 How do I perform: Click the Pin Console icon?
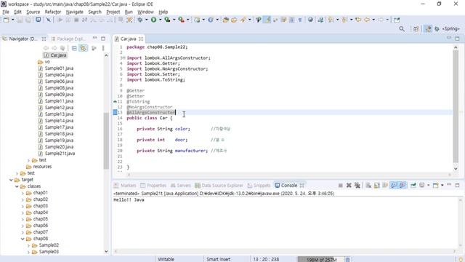point(413,186)
